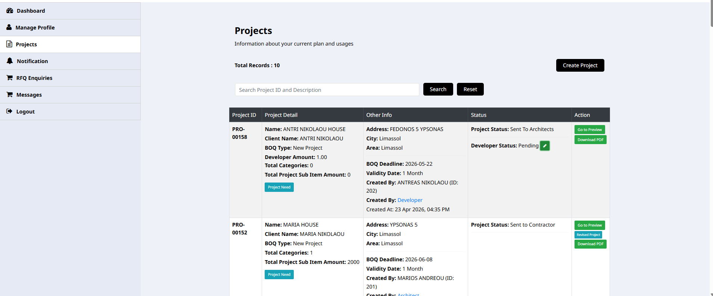Click 'Name: ANTRI NIKOLAOU HOUSE' text
Viewport: 713px width, 296px height.
tap(305, 129)
